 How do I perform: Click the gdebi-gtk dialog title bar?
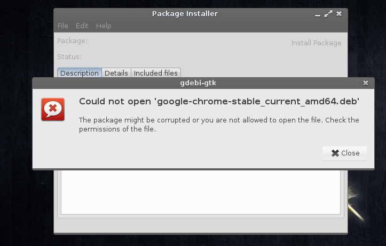coord(198,83)
